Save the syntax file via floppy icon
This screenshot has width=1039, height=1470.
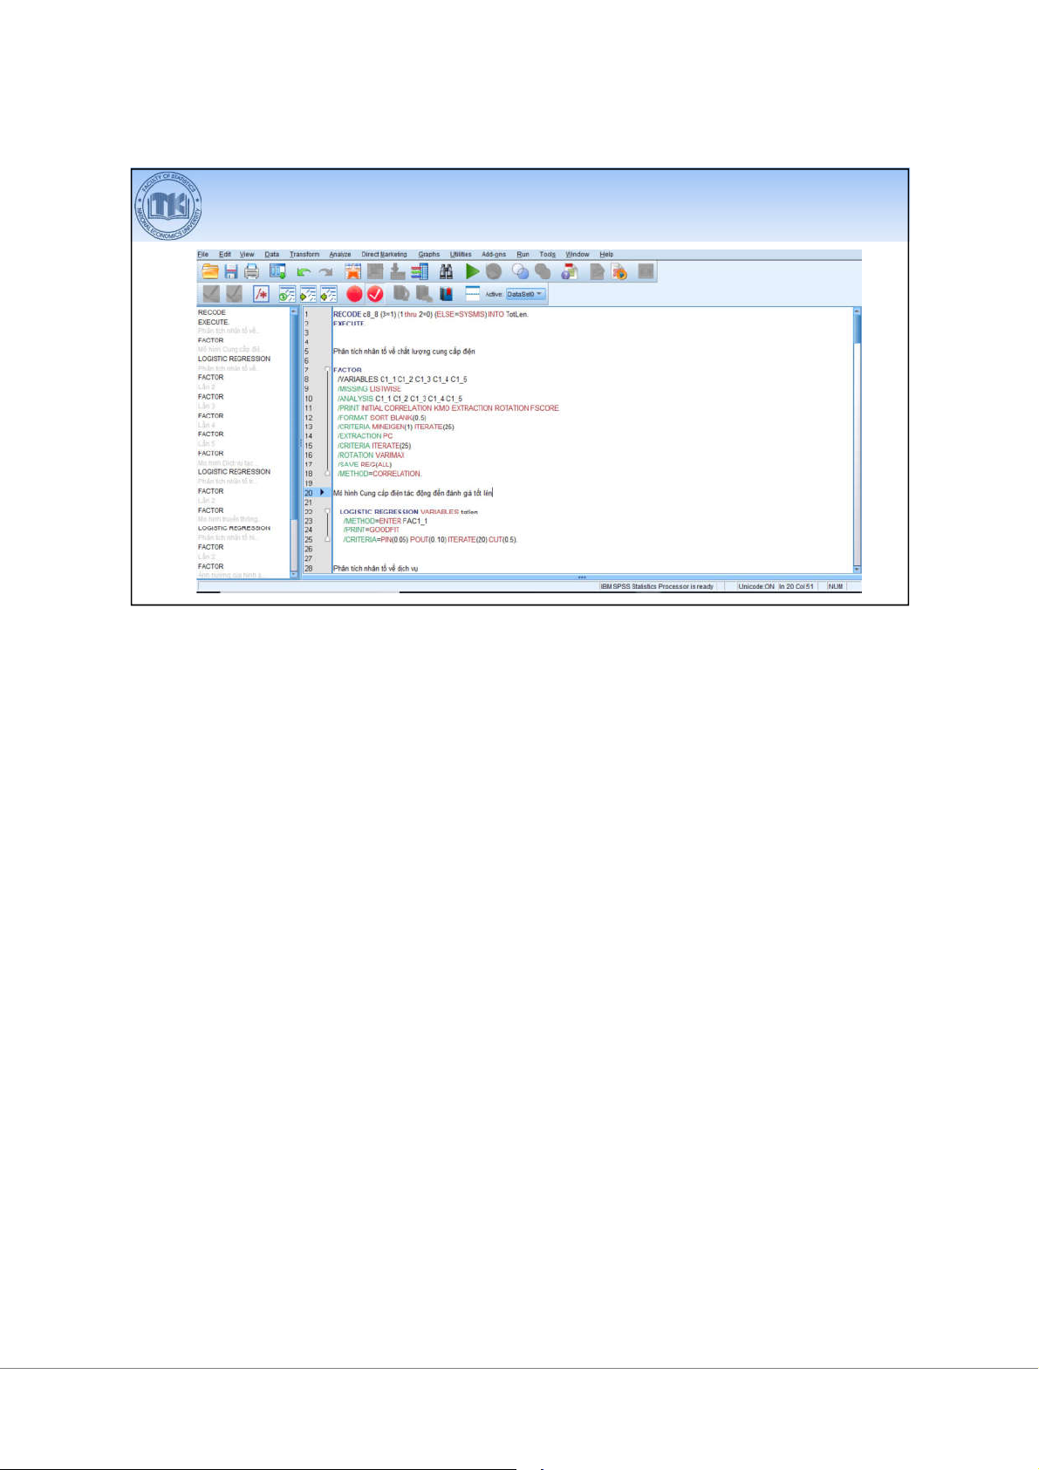231,271
